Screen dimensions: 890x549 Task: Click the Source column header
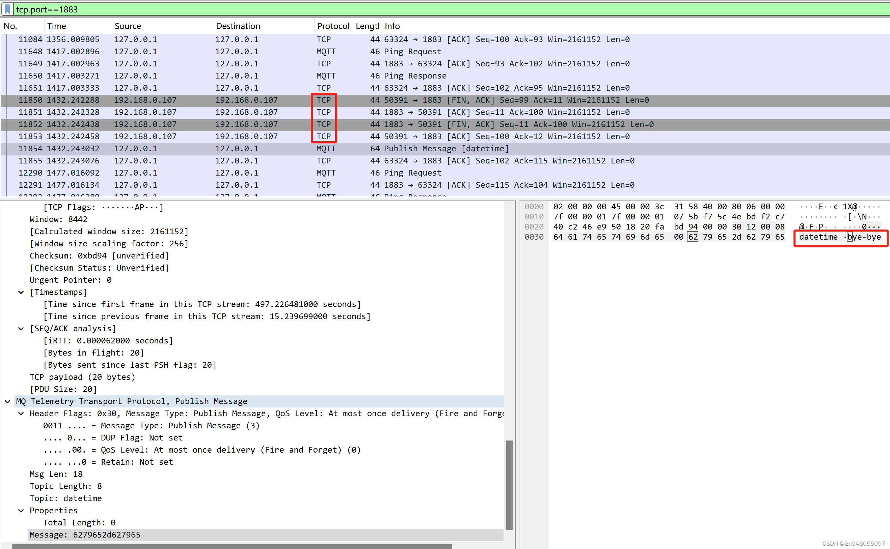(x=128, y=26)
